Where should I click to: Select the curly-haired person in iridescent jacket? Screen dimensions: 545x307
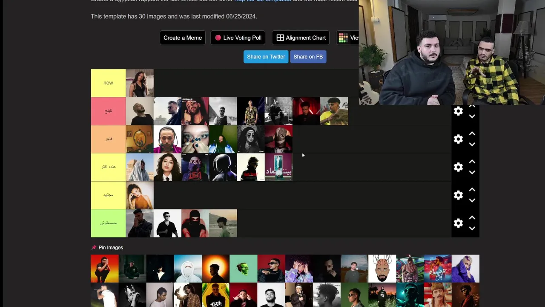click(299, 269)
